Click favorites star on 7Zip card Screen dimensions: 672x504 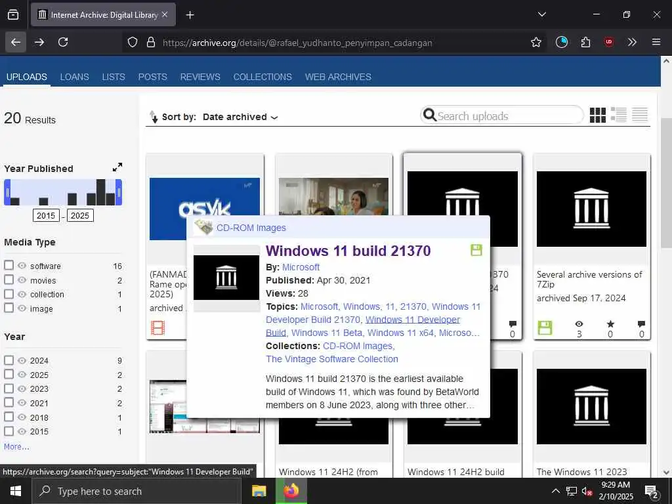(x=610, y=324)
